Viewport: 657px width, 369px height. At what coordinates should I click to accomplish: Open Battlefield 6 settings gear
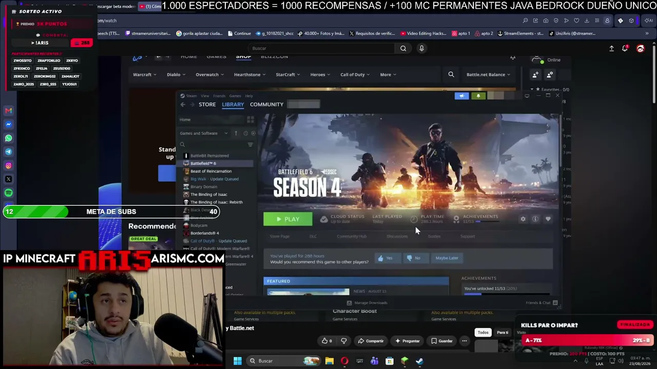coord(523,219)
